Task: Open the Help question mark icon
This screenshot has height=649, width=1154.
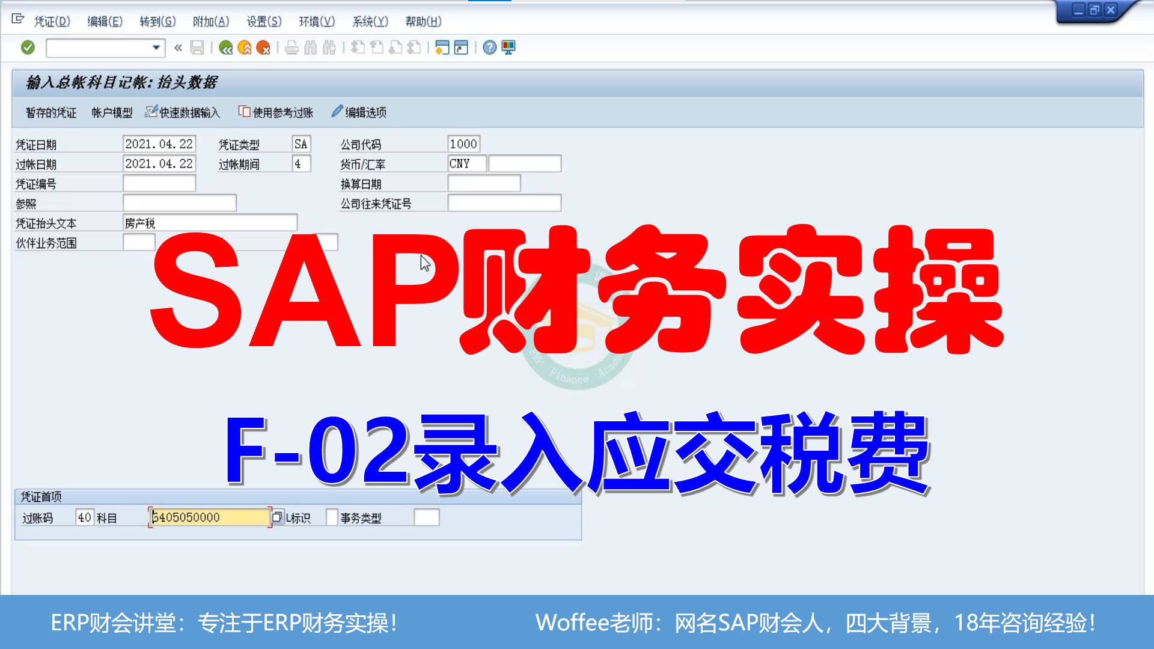Action: 490,47
